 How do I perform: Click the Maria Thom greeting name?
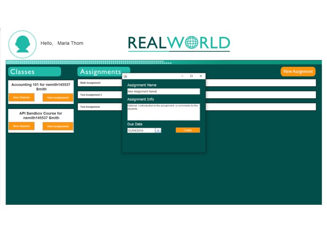click(x=70, y=43)
